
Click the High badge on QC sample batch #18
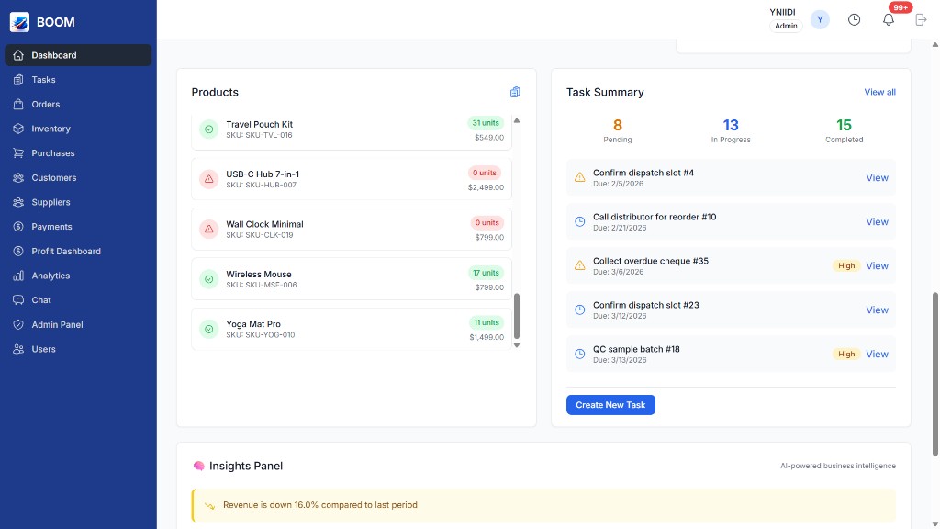pyautogui.click(x=845, y=354)
